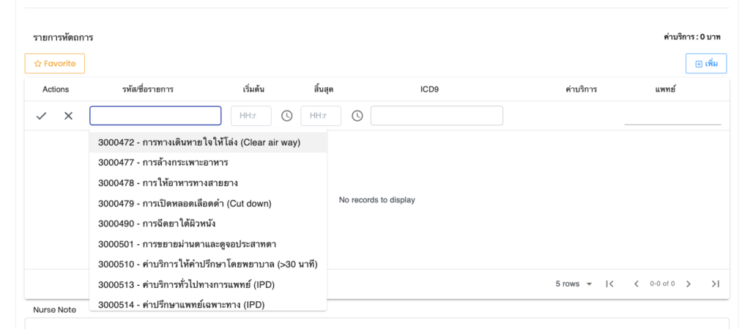Open end time clock picker

pyautogui.click(x=357, y=116)
